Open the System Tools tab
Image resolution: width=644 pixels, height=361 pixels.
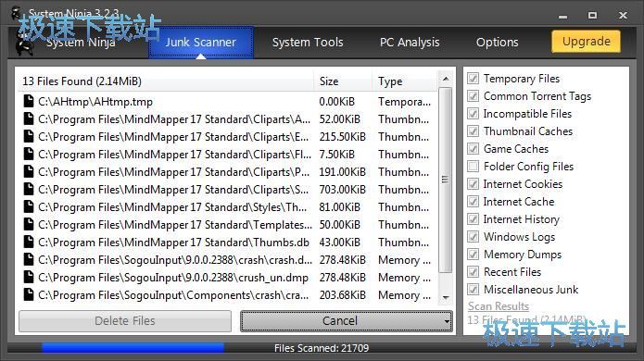point(308,42)
